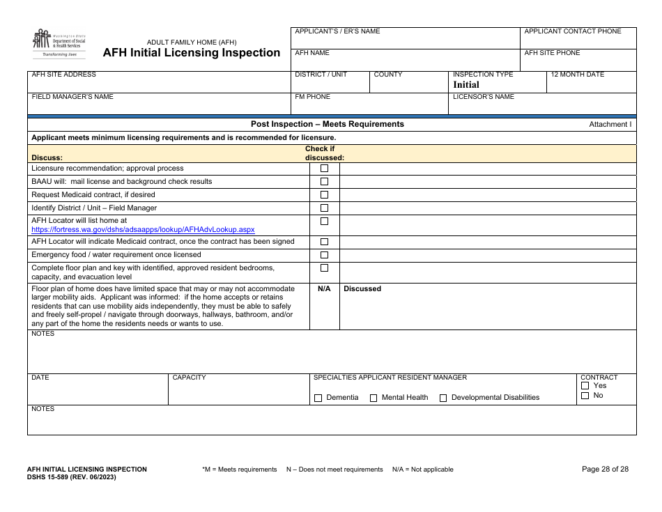Screen dimensions: 662x512
Task: Check the Dementia specialty checkbox
Action: (318, 398)
